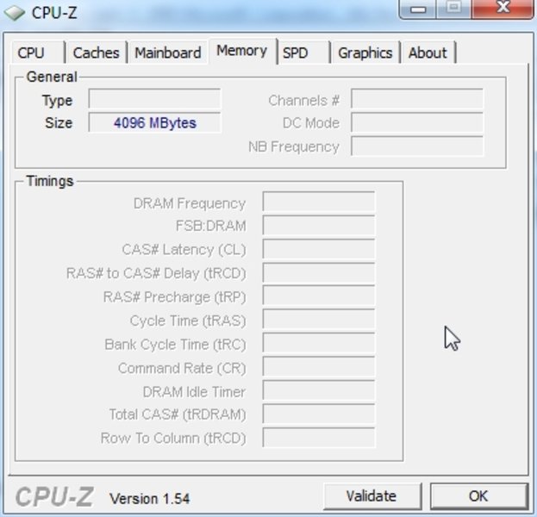Click the CPU-Z application icon in title bar
This screenshot has width=537, height=517.
(x=15, y=13)
